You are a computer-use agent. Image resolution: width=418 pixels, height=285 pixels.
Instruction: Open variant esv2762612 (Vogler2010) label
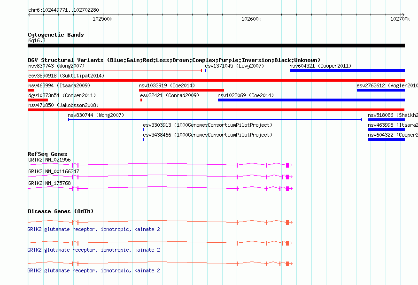(387, 85)
